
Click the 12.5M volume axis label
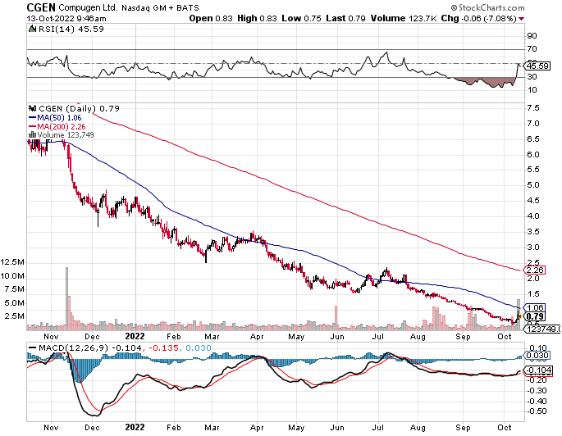[13, 262]
